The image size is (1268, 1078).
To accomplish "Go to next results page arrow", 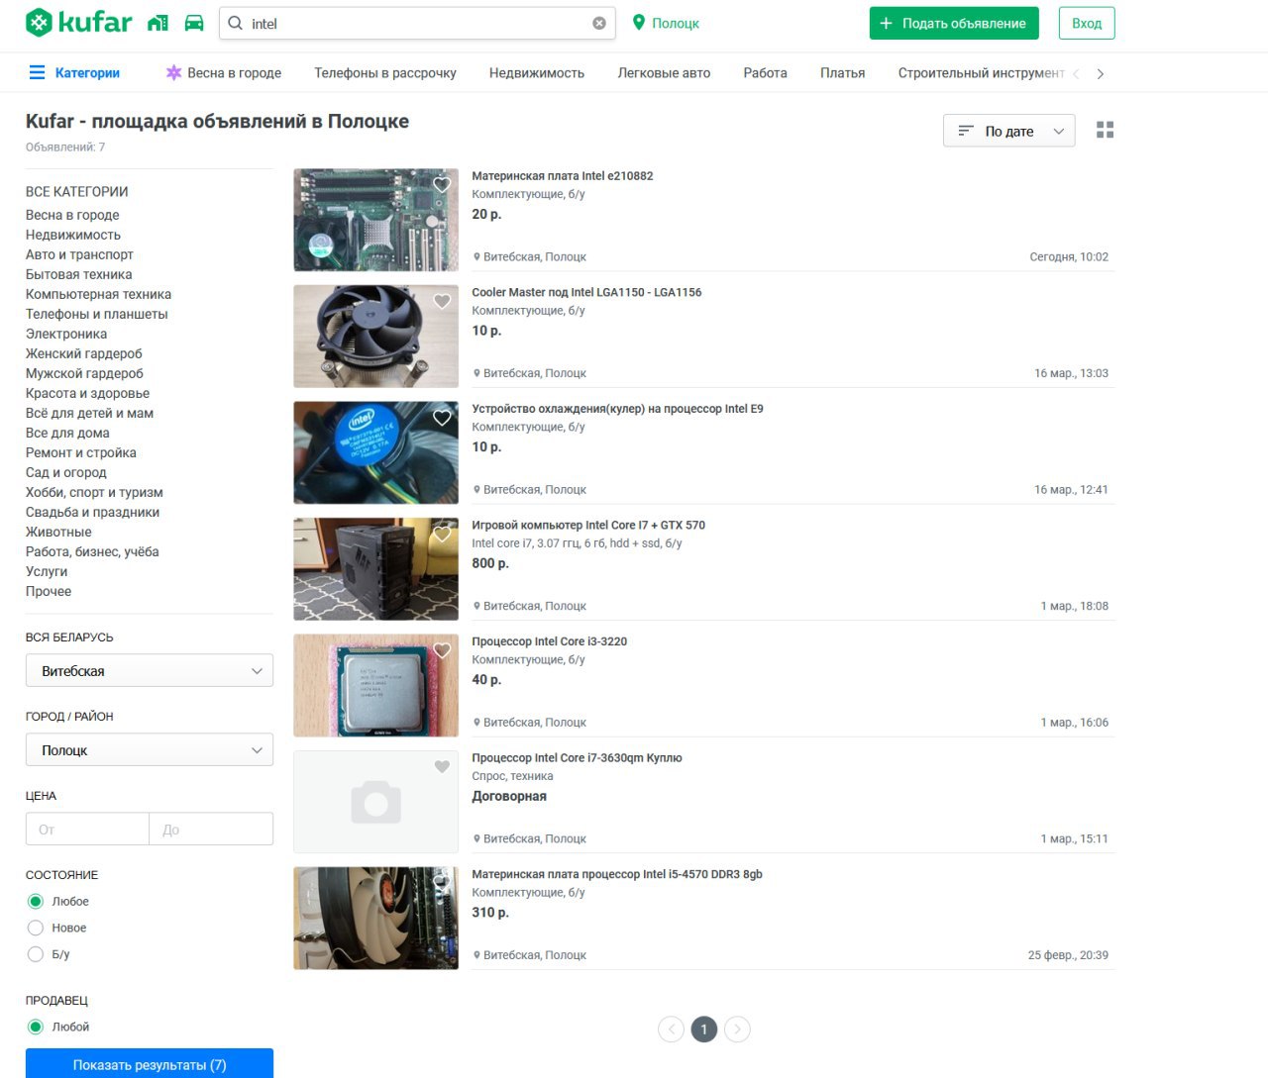I will pos(737,1029).
